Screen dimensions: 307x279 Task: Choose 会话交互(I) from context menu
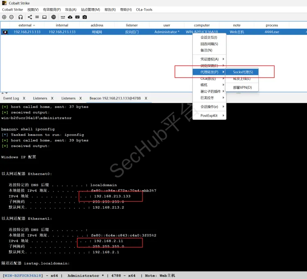[209, 37]
